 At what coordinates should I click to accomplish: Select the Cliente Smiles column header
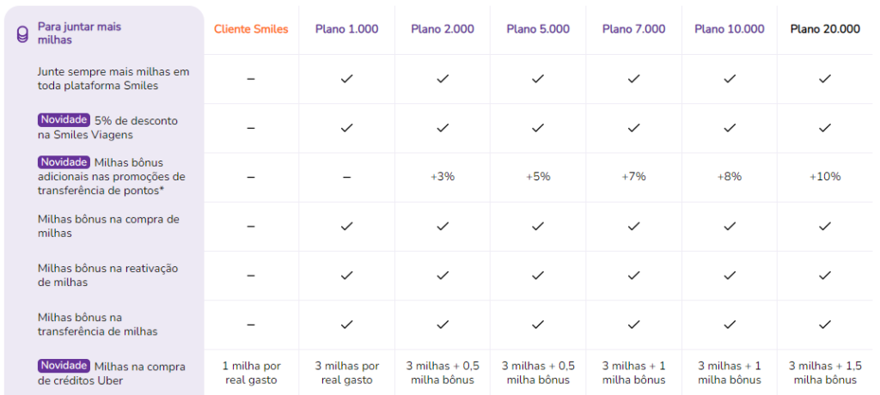pyautogui.click(x=251, y=29)
